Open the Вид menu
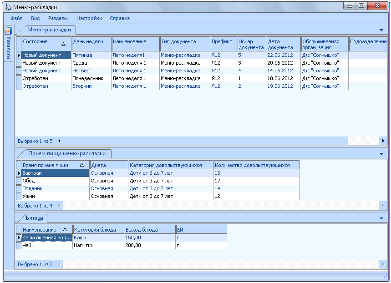Viewport: 391px width, 283px height. click(35, 18)
